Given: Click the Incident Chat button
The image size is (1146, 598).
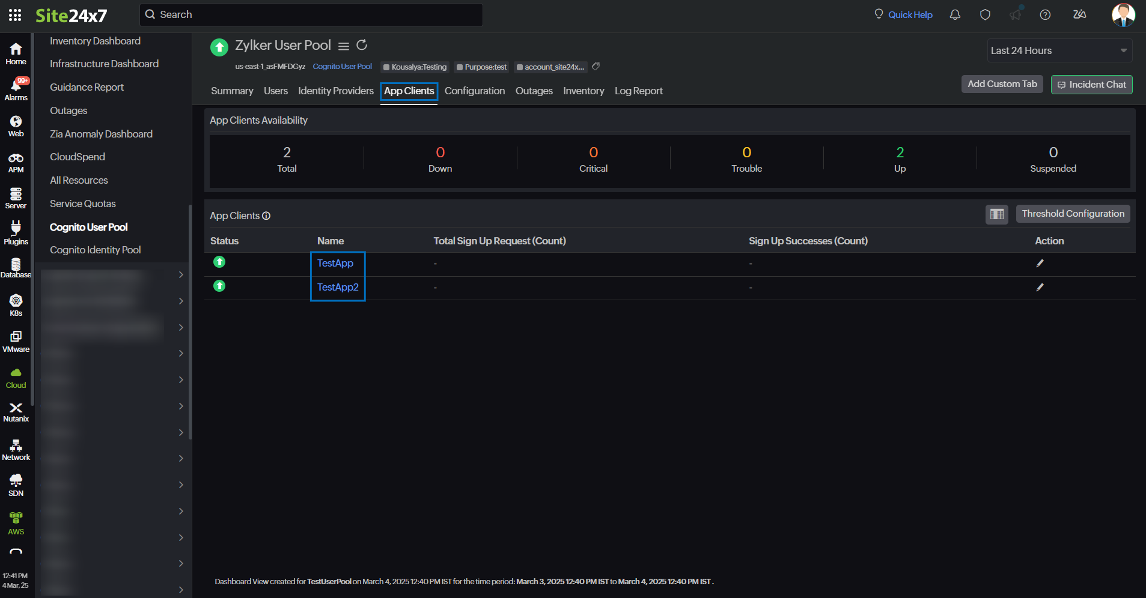Looking at the screenshot, I should [x=1091, y=85].
